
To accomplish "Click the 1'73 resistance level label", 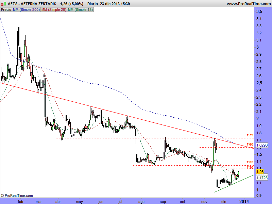I will click(x=250, y=135).
